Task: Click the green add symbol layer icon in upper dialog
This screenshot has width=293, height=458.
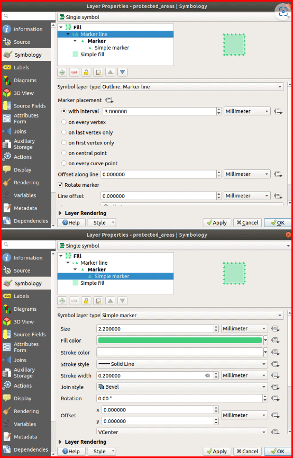Action: [62, 72]
